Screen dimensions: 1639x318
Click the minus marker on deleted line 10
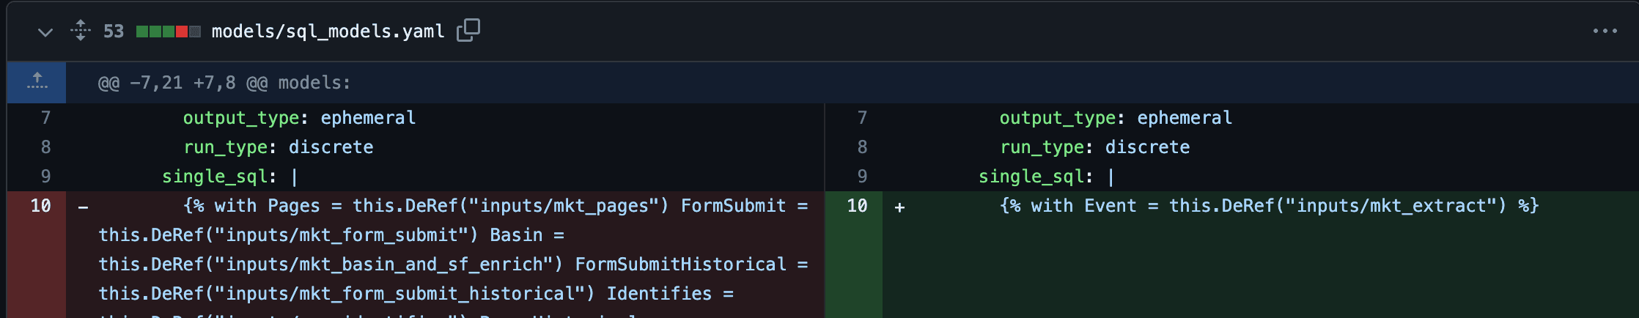click(84, 207)
